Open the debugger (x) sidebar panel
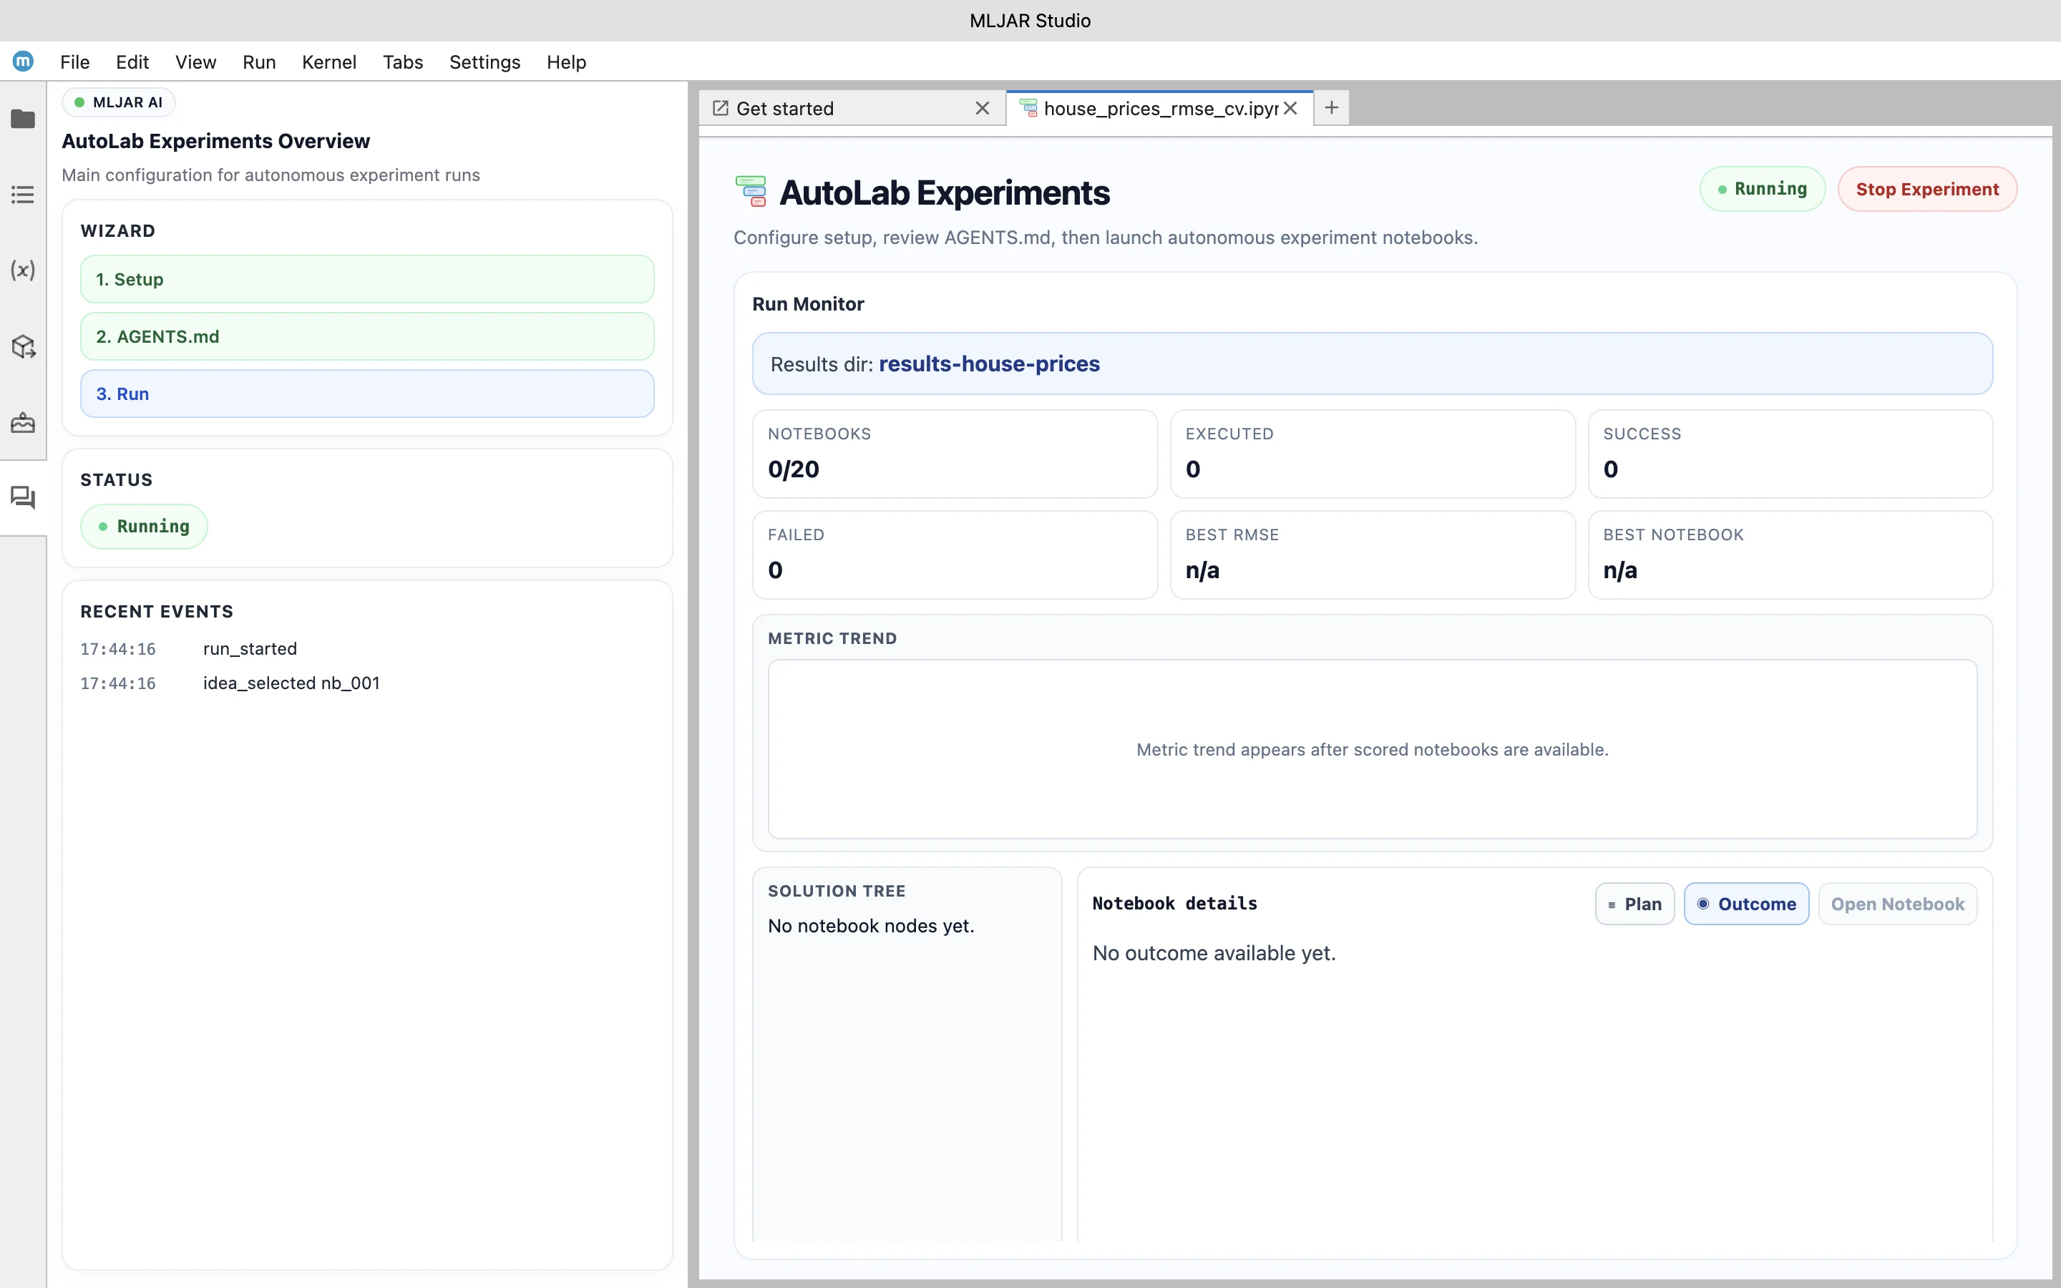The height and width of the screenshot is (1288, 2061). click(23, 271)
